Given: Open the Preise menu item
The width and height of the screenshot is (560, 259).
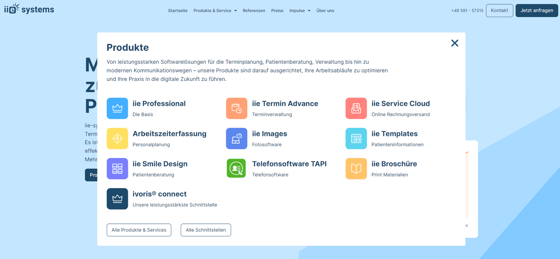Looking at the screenshot, I should (277, 11).
